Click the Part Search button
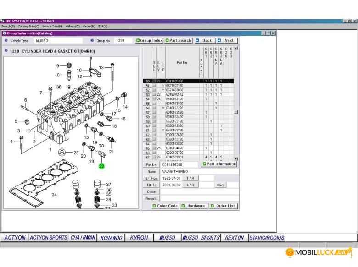The width and height of the screenshot is (358, 267). click(179, 41)
